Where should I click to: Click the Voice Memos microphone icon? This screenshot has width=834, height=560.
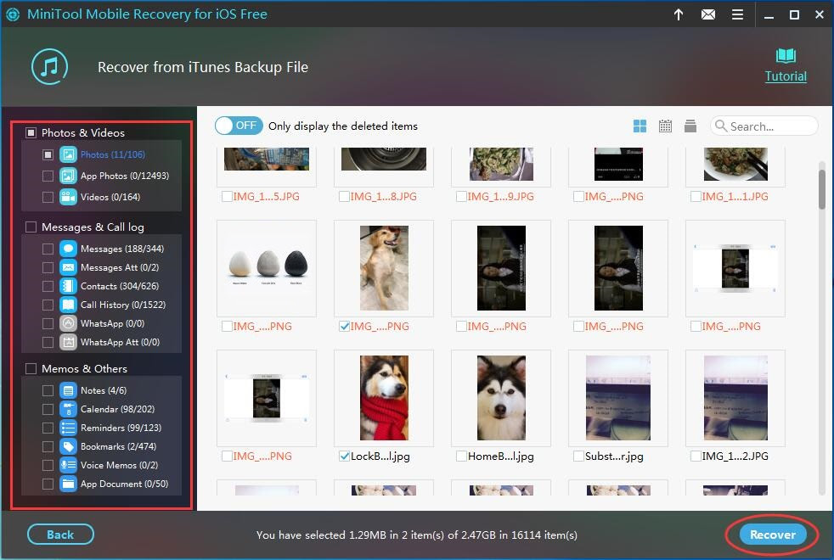[x=68, y=465]
